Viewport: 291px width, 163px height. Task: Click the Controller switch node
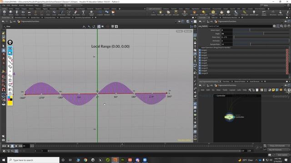230,117
